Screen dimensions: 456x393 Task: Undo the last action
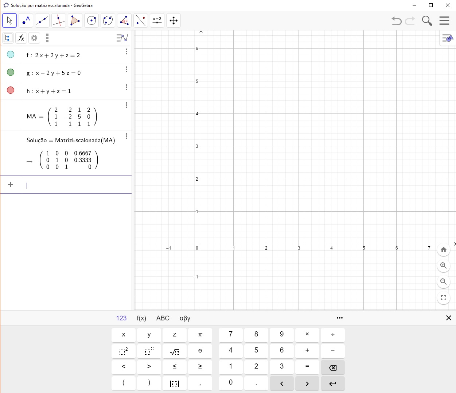coord(396,21)
